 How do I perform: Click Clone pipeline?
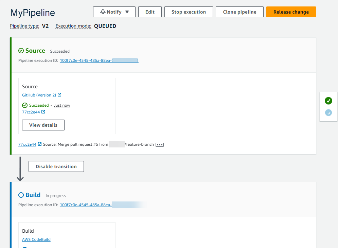tap(239, 12)
